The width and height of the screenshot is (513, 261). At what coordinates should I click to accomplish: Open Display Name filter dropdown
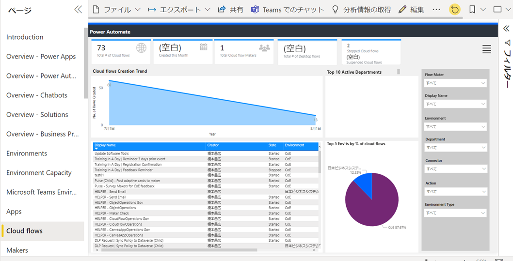tap(455, 104)
